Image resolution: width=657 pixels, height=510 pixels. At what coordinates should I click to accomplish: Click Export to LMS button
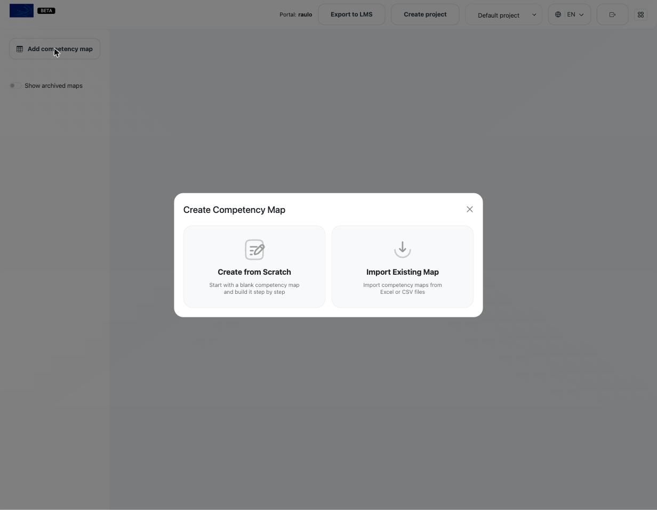click(351, 14)
